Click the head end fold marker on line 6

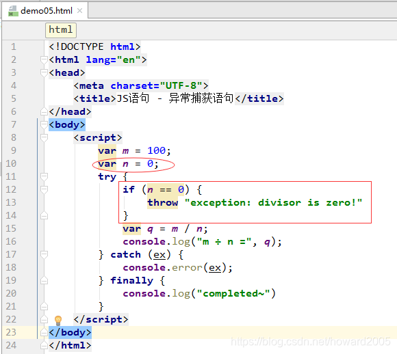click(x=44, y=112)
